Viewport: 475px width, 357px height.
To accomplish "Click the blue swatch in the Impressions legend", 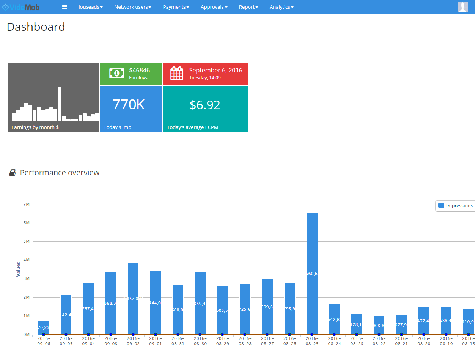I will click(441, 205).
